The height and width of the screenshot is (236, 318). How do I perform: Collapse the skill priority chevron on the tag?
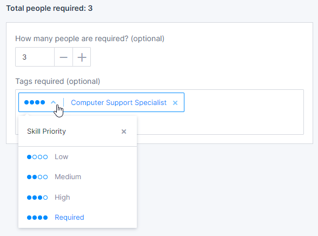[x=54, y=102]
